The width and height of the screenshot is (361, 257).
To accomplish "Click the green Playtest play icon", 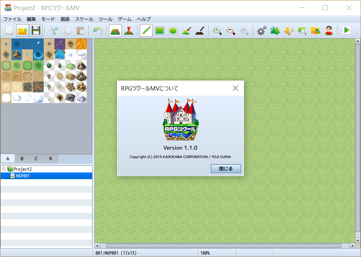I will [x=347, y=30].
